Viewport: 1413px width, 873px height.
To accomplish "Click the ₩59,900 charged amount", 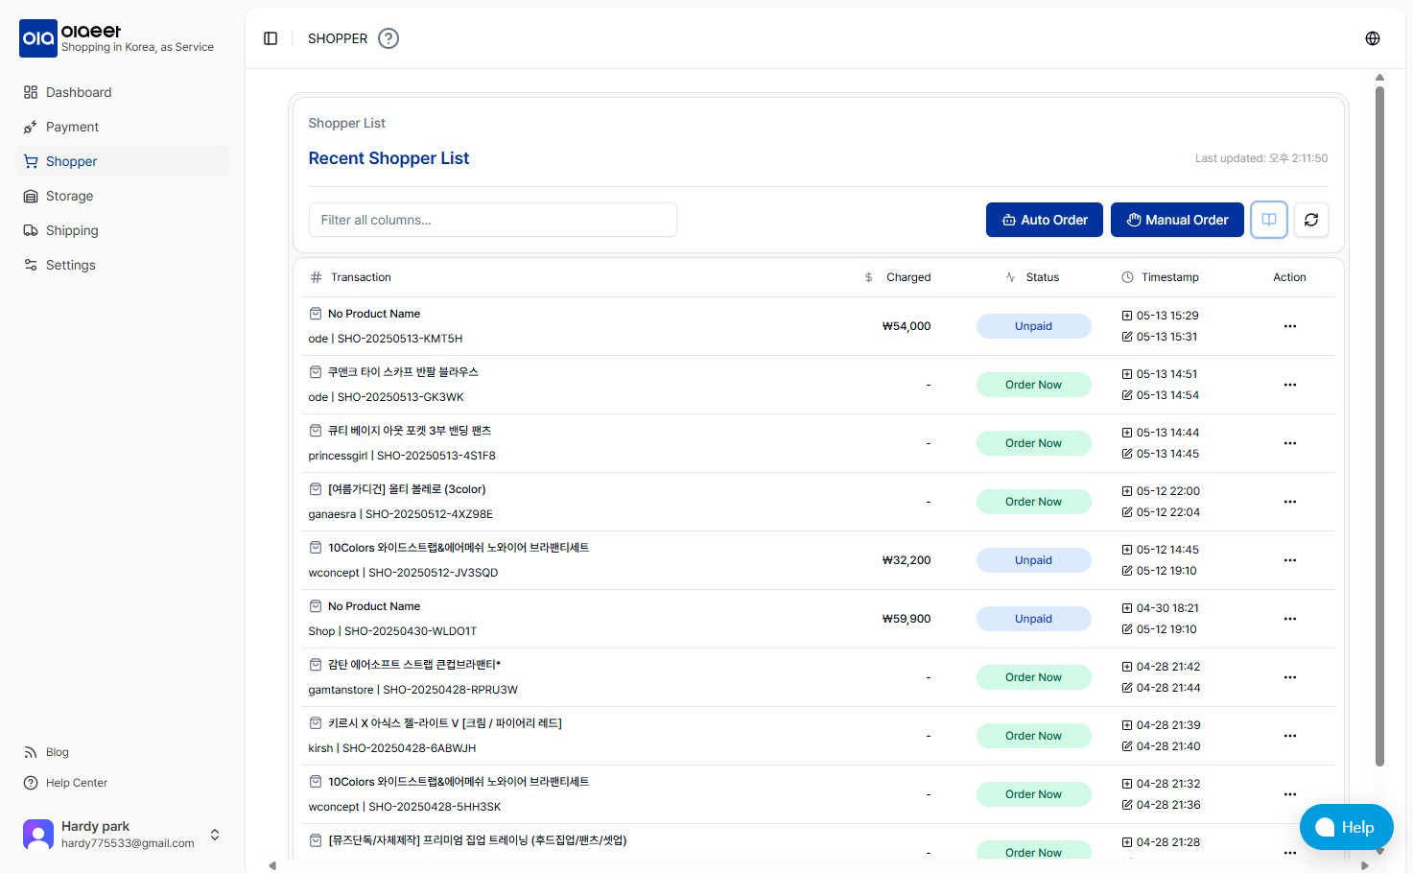I will click(907, 619).
